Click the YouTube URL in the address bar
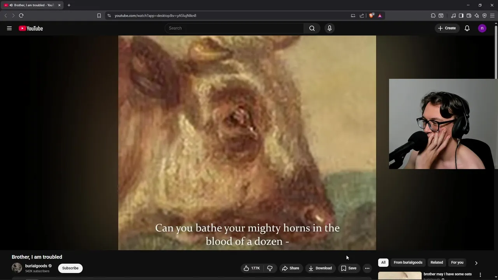The image size is (498, 280). tap(155, 16)
